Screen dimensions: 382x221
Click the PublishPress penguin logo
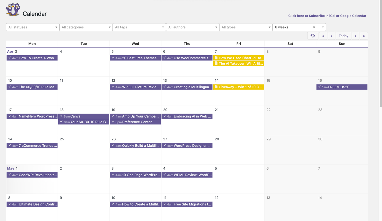[13, 10]
